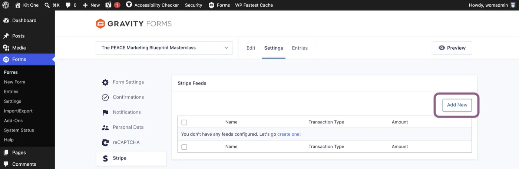The height and width of the screenshot is (169, 519).
Task: Click the Comments icon in sidebar
Action: [6, 164]
